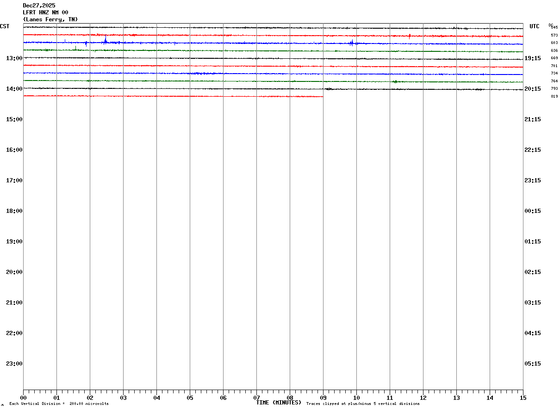
Task: Select the 18:00 CST time label
Action: (x=14, y=211)
